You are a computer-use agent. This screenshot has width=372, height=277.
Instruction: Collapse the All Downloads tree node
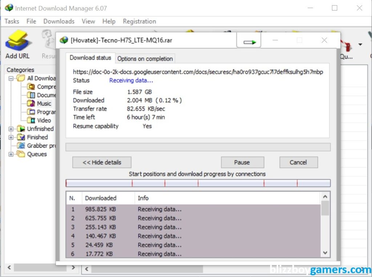click(11, 78)
